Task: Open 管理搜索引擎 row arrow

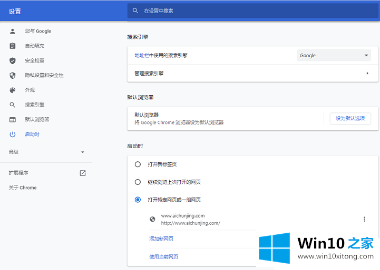Action: coord(367,73)
